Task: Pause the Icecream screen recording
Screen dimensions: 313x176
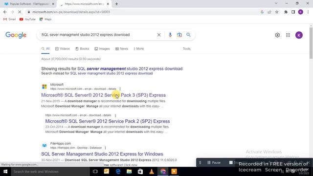Action: pyautogui.click(x=214, y=163)
